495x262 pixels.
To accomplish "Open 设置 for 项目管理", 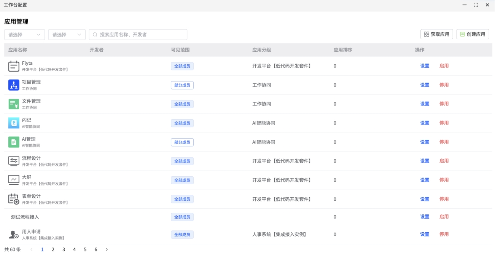I will pyautogui.click(x=425, y=85).
